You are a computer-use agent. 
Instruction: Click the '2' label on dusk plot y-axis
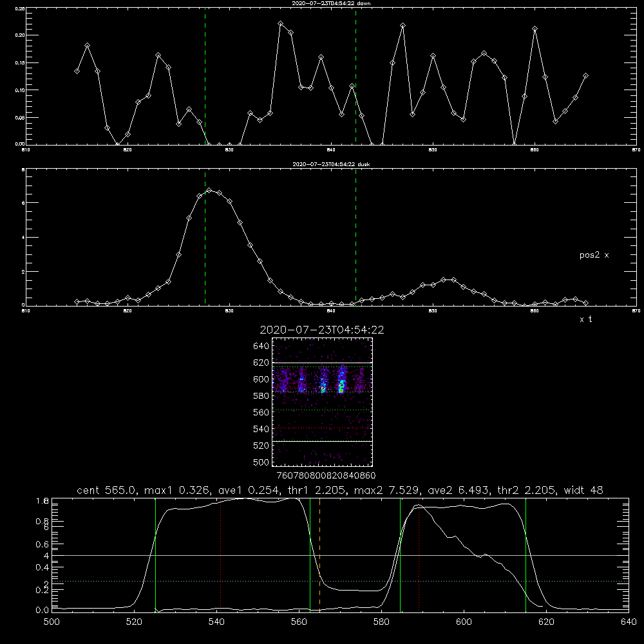(x=23, y=272)
